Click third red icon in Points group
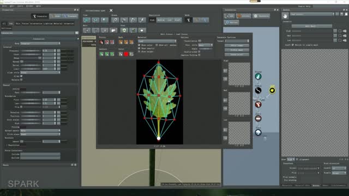 [x=112, y=42]
